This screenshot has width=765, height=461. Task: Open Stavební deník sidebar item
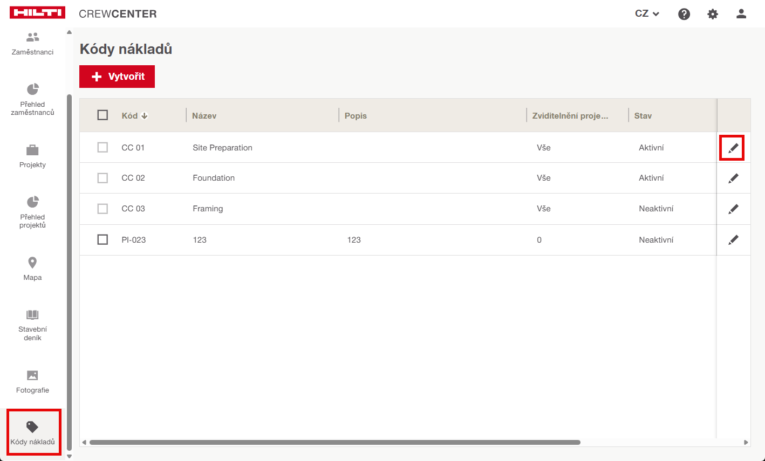[32, 325]
